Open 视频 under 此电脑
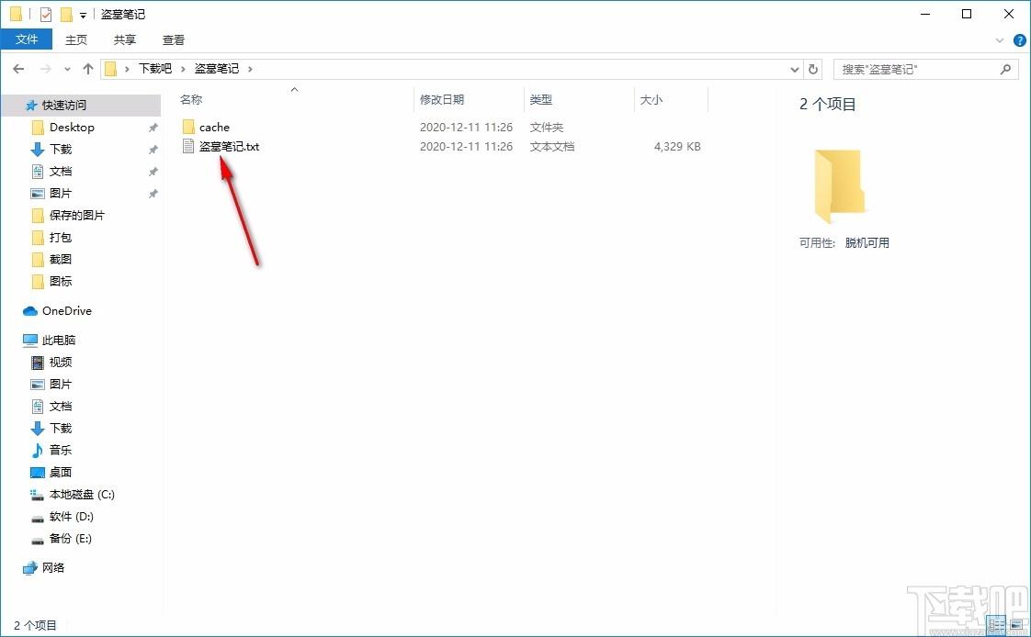Screen dimensions: 1031x637 coord(61,362)
